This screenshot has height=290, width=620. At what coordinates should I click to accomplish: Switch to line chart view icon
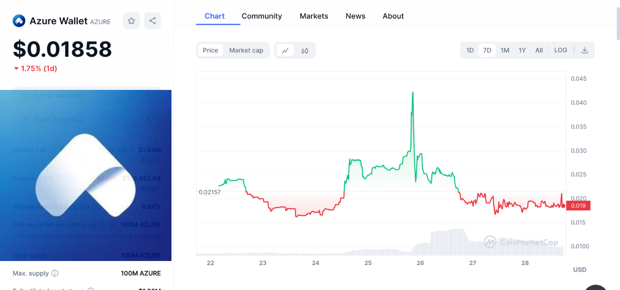pyautogui.click(x=285, y=50)
